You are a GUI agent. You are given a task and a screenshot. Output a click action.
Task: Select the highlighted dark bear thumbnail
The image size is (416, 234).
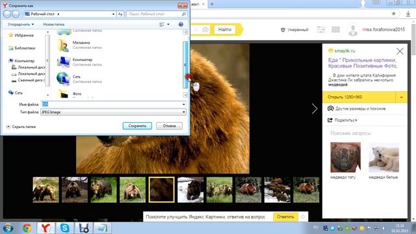[x=162, y=190]
